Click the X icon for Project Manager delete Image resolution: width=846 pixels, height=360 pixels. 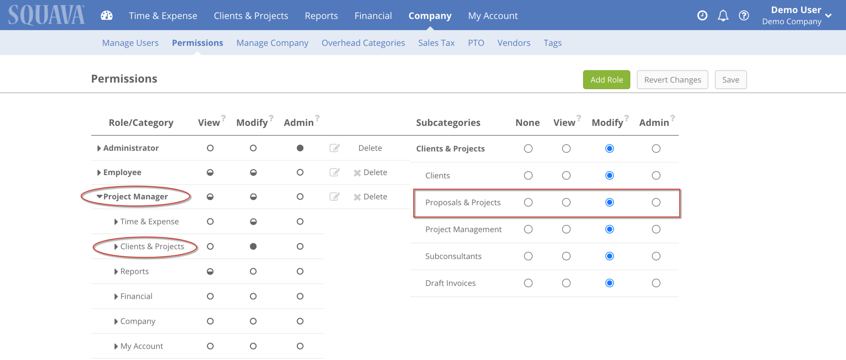pos(357,197)
